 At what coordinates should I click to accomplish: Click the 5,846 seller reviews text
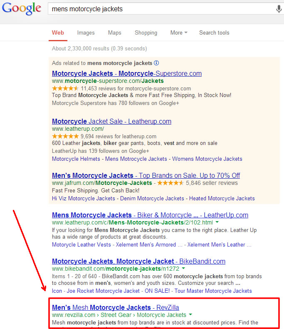click(x=212, y=183)
